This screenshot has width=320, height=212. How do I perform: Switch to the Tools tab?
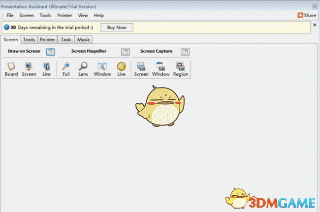(29, 39)
